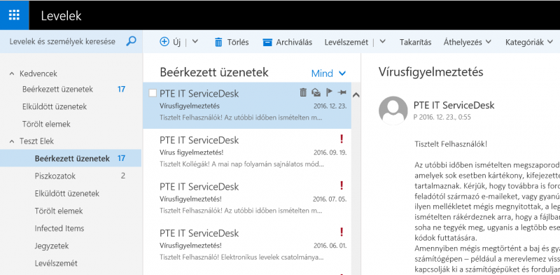This screenshot has height=275, width=560.
Task: Expand the Levélszemét dropdown arrow
Action: point(382,41)
